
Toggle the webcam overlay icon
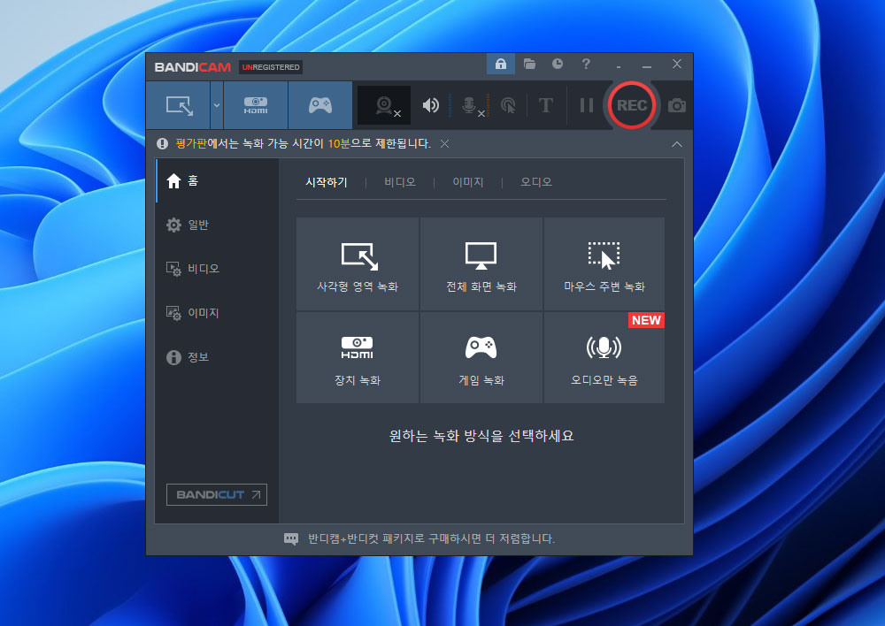tap(384, 105)
